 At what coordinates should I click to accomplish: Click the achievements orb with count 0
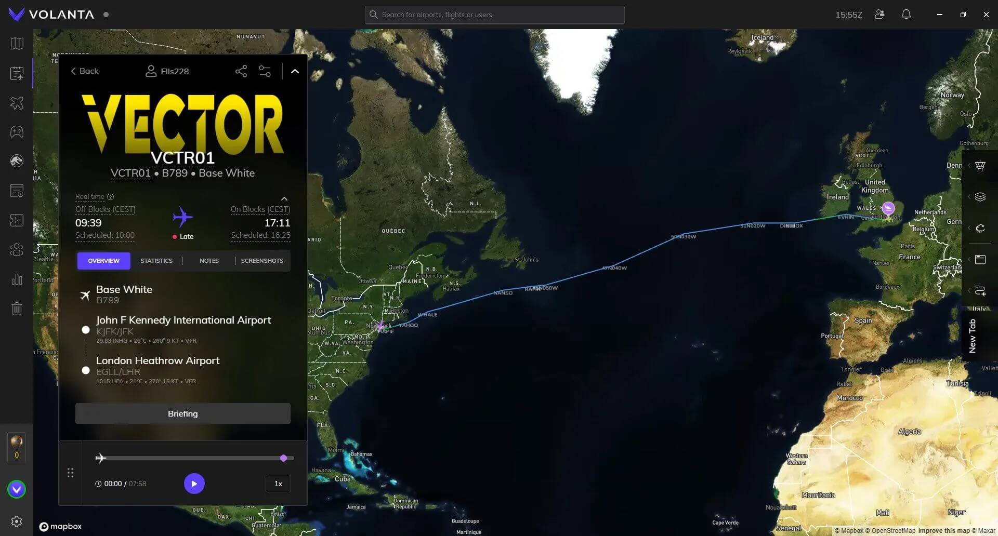[17, 447]
